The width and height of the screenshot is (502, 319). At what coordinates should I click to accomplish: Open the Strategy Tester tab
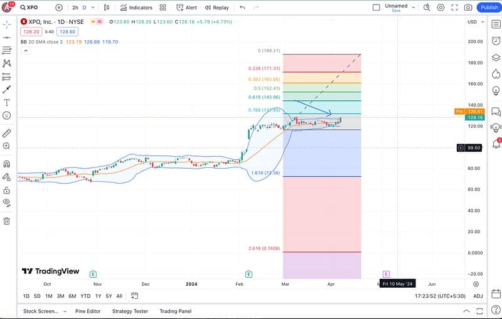point(130,311)
